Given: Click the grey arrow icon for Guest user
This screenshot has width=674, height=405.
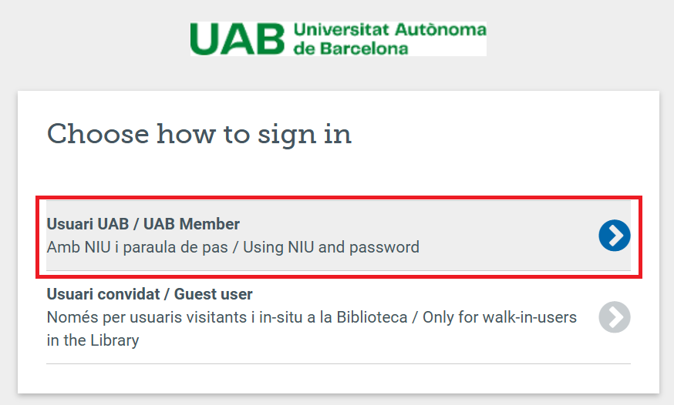Looking at the screenshot, I should click(x=615, y=317).
